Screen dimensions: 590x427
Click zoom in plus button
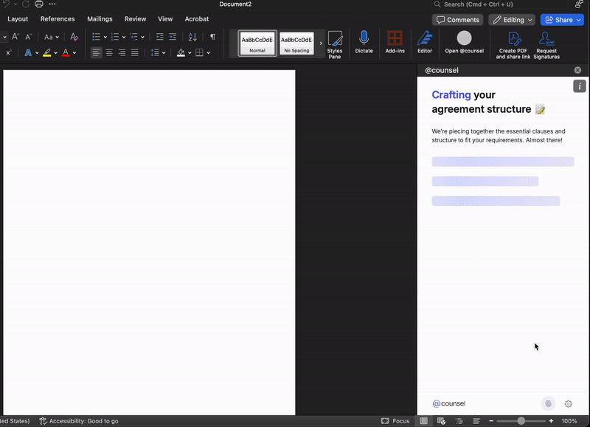tap(551, 421)
